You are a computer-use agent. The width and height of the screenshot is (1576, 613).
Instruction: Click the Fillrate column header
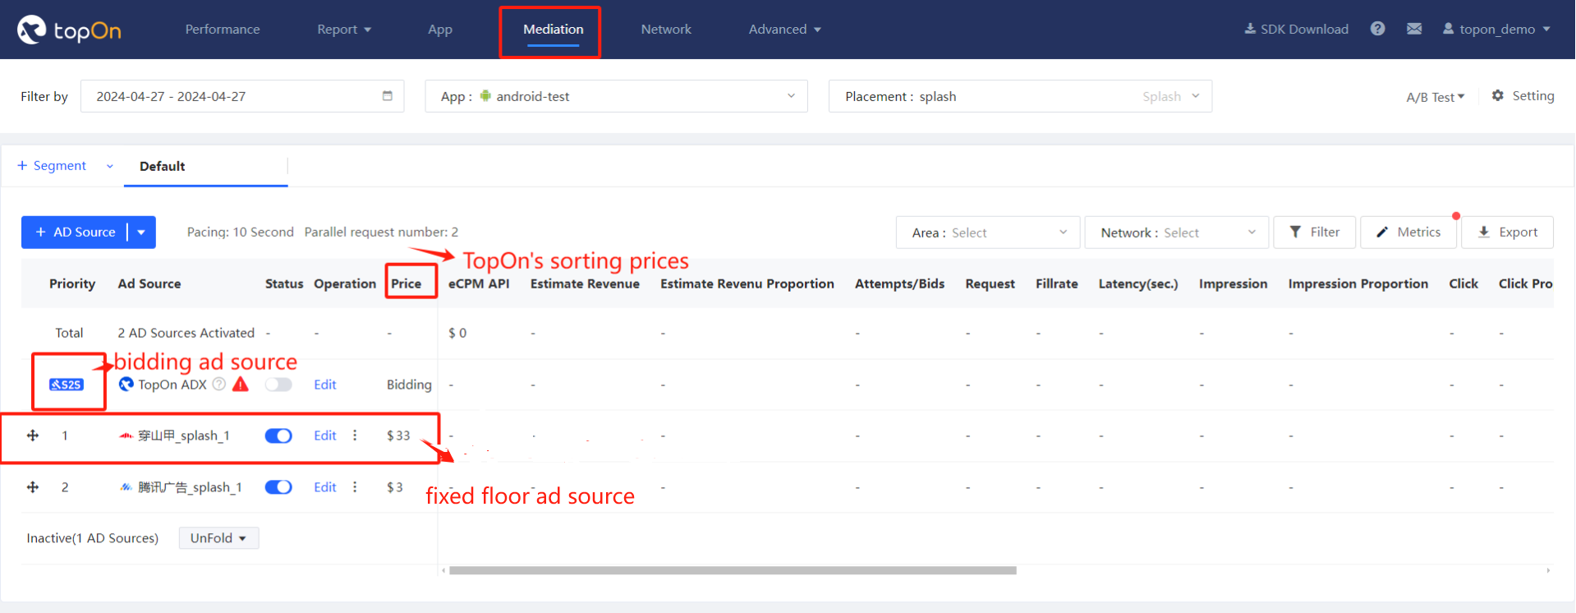[x=1057, y=283]
